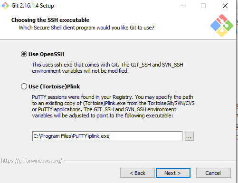Screen dimensions: 238x183
Task: Click the Git logo in dialog header
Action: (222, 26)
